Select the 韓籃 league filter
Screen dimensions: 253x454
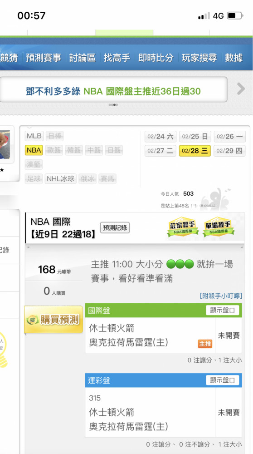click(74, 150)
